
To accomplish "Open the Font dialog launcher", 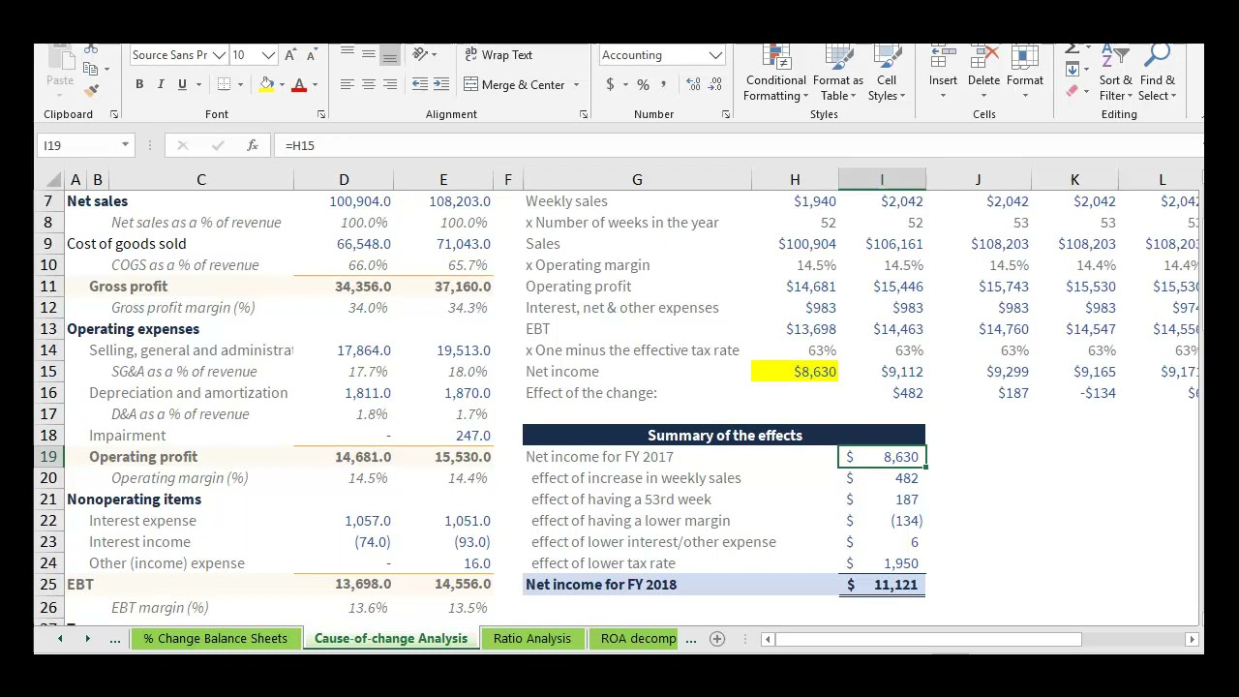I will coord(321,114).
